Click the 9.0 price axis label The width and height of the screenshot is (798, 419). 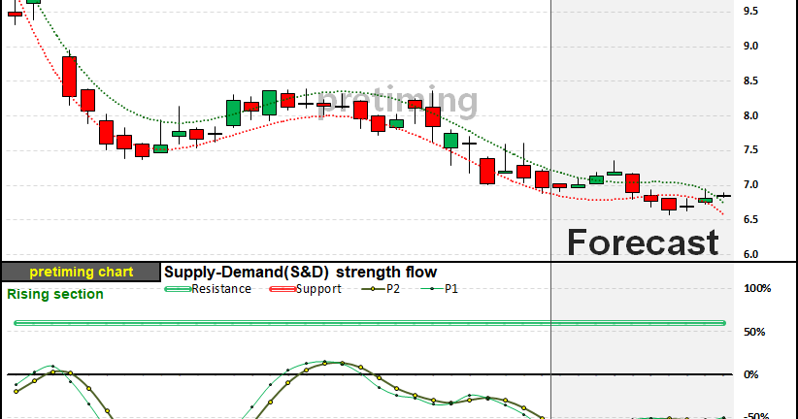(750, 47)
